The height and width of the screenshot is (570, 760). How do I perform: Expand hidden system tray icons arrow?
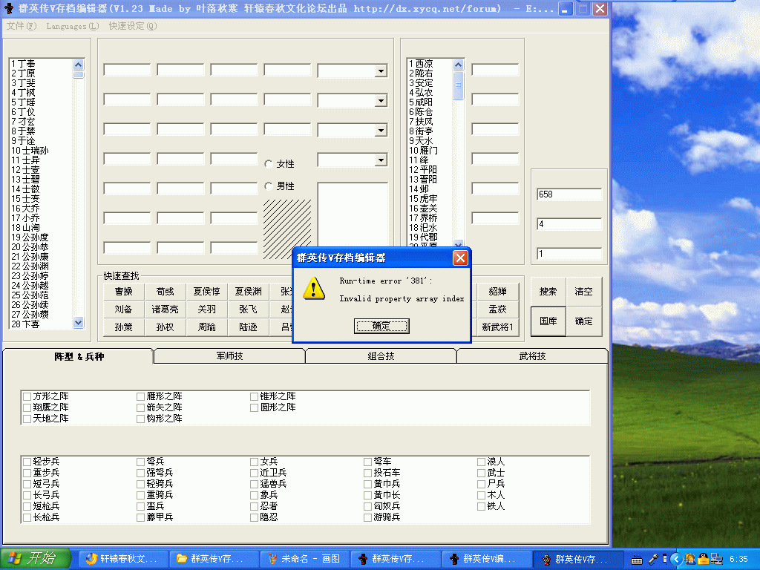click(675, 559)
